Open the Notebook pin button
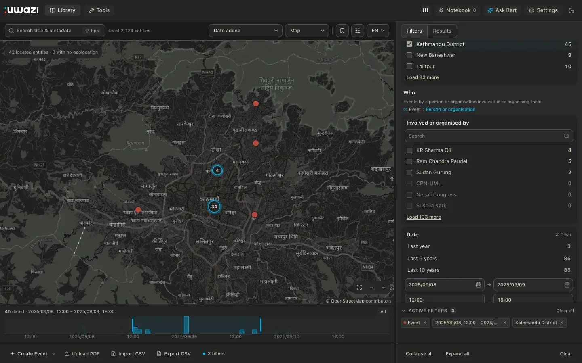582x363 pixels. [458, 10]
